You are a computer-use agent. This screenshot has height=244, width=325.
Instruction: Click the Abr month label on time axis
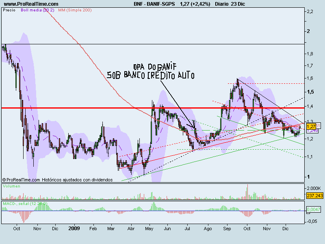[x=131, y=229]
